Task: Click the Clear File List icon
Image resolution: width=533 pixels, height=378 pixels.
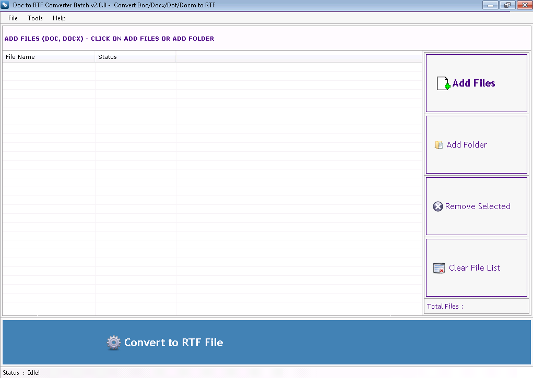Action: 439,268
